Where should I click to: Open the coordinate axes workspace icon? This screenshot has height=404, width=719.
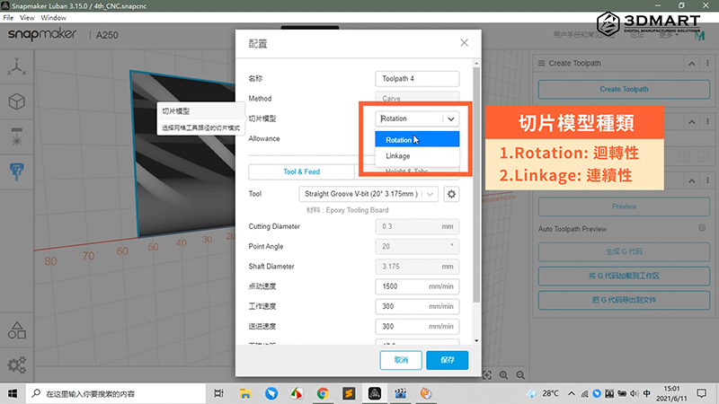coord(17,68)
